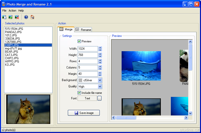Click the 515-15SM.JPG caption in preview

coord(141,84)
